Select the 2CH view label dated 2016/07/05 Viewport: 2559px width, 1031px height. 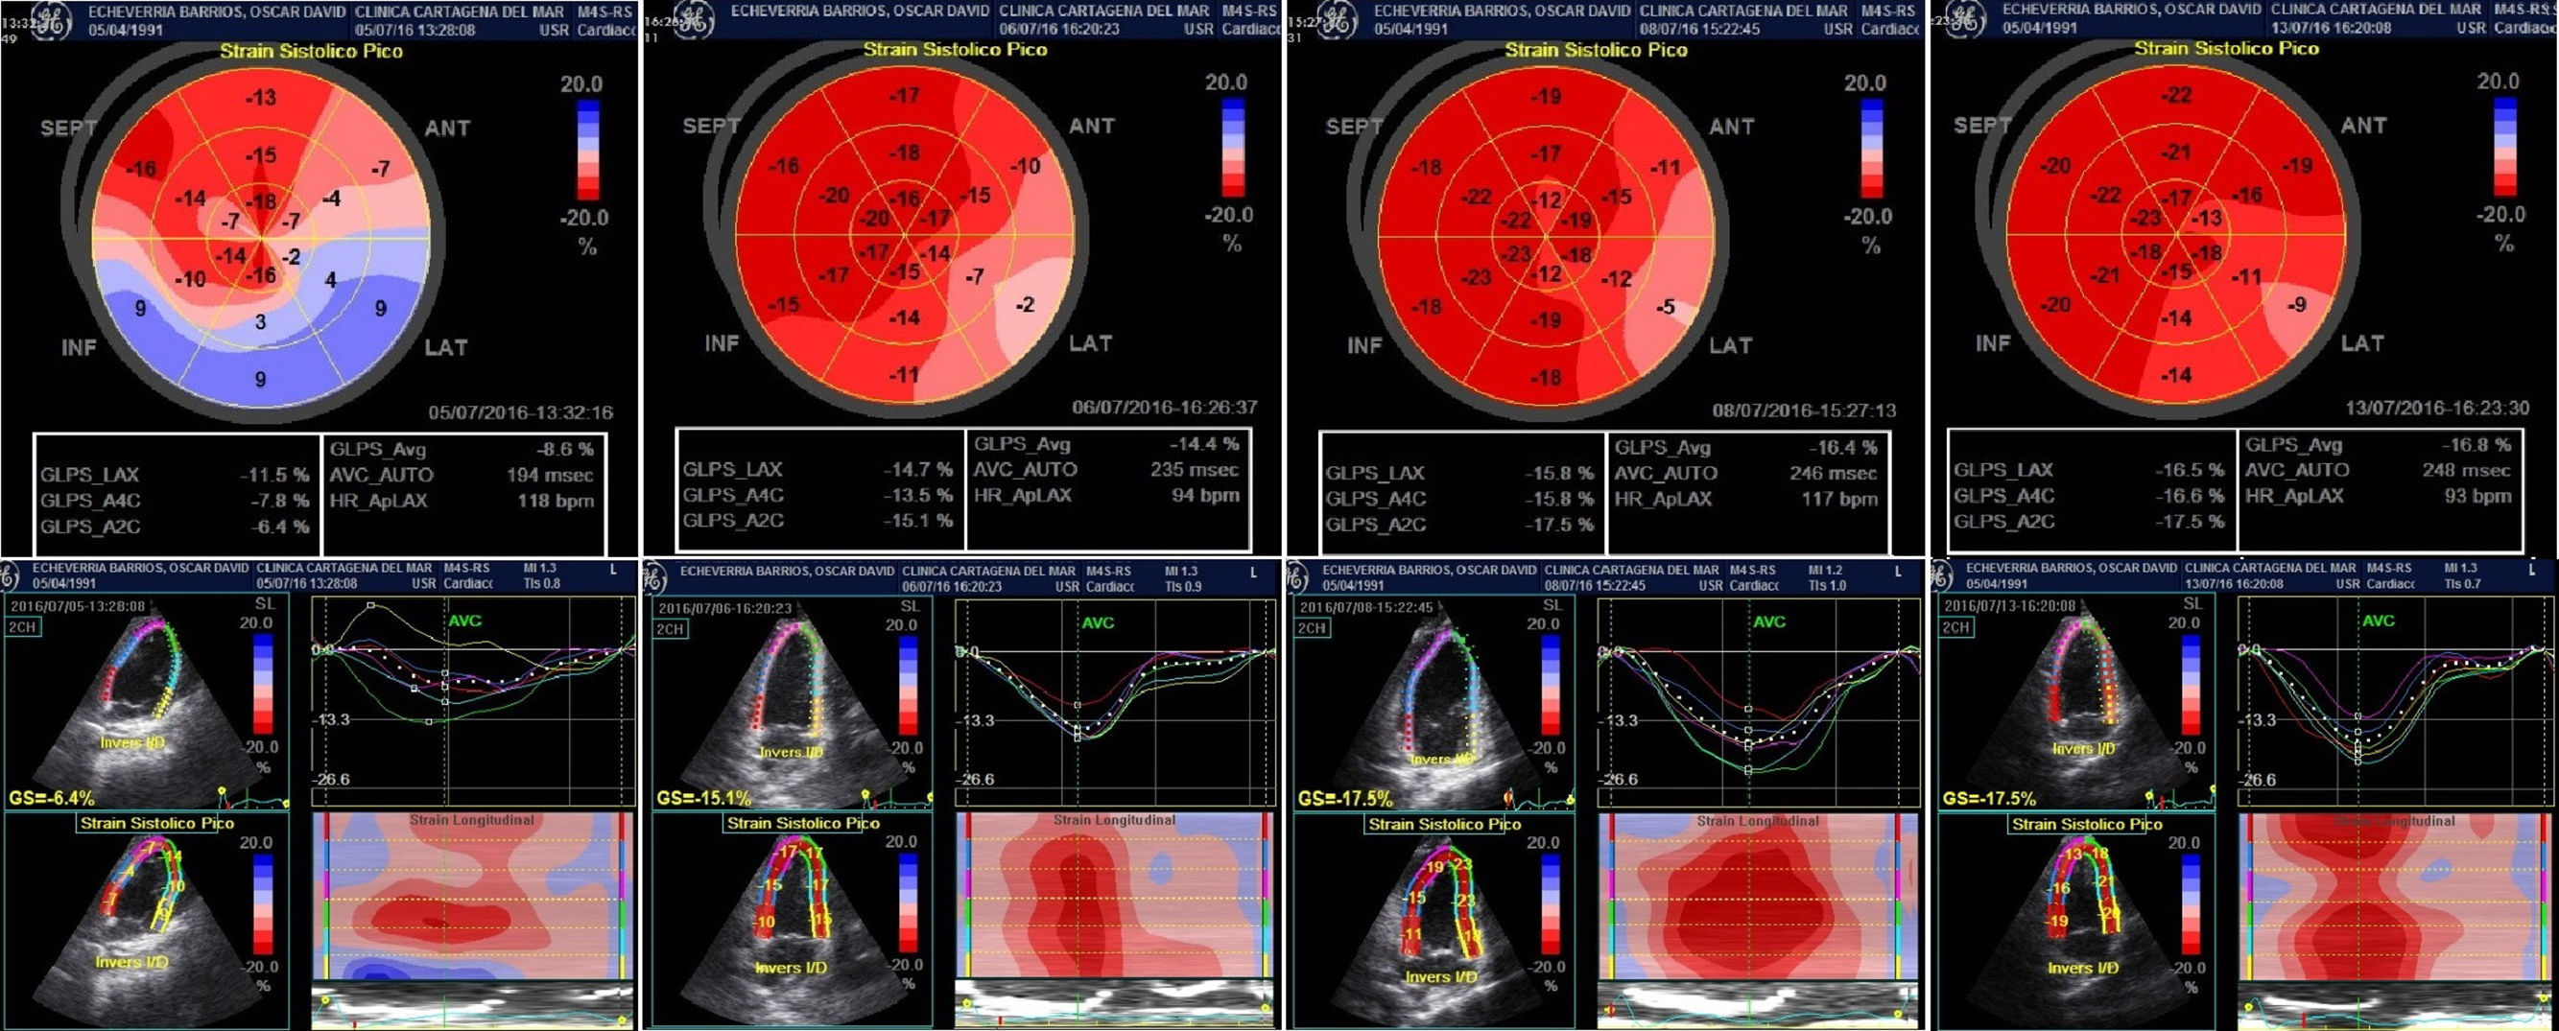(22, 626)
